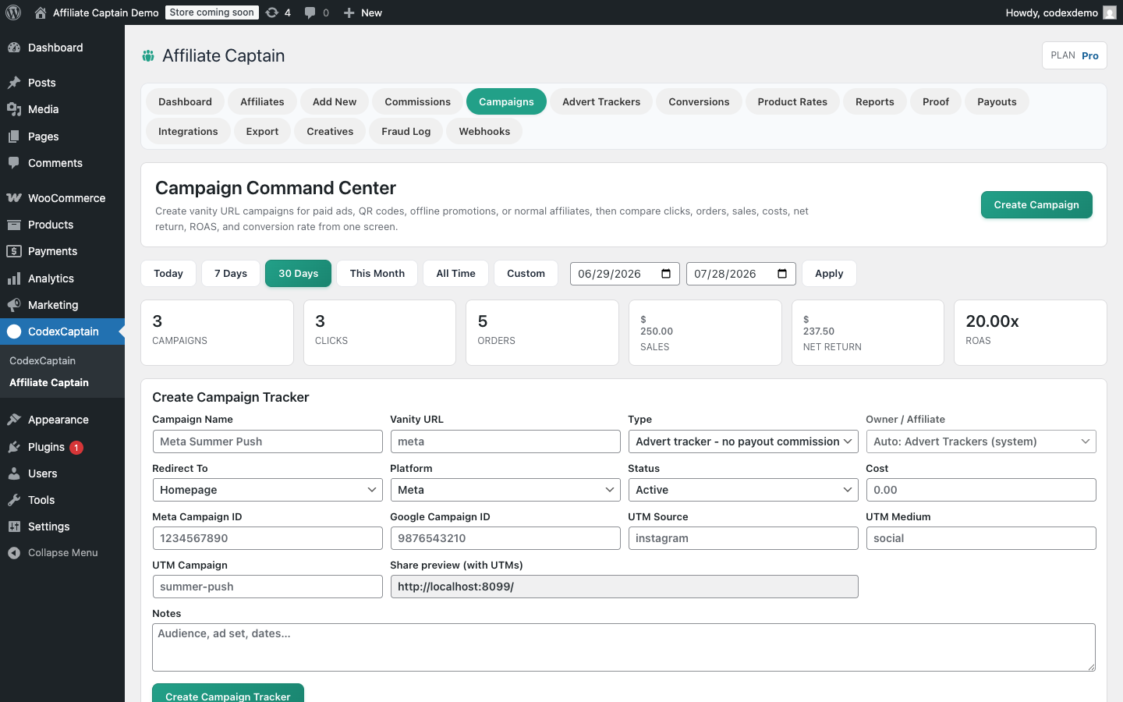Select the 7 Days filter
The width and height of the screenshot is (1123, 702).
point(231,274)
